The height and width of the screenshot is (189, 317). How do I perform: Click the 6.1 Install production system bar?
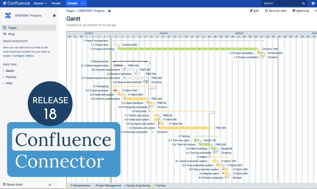click(x=214, y=161)
